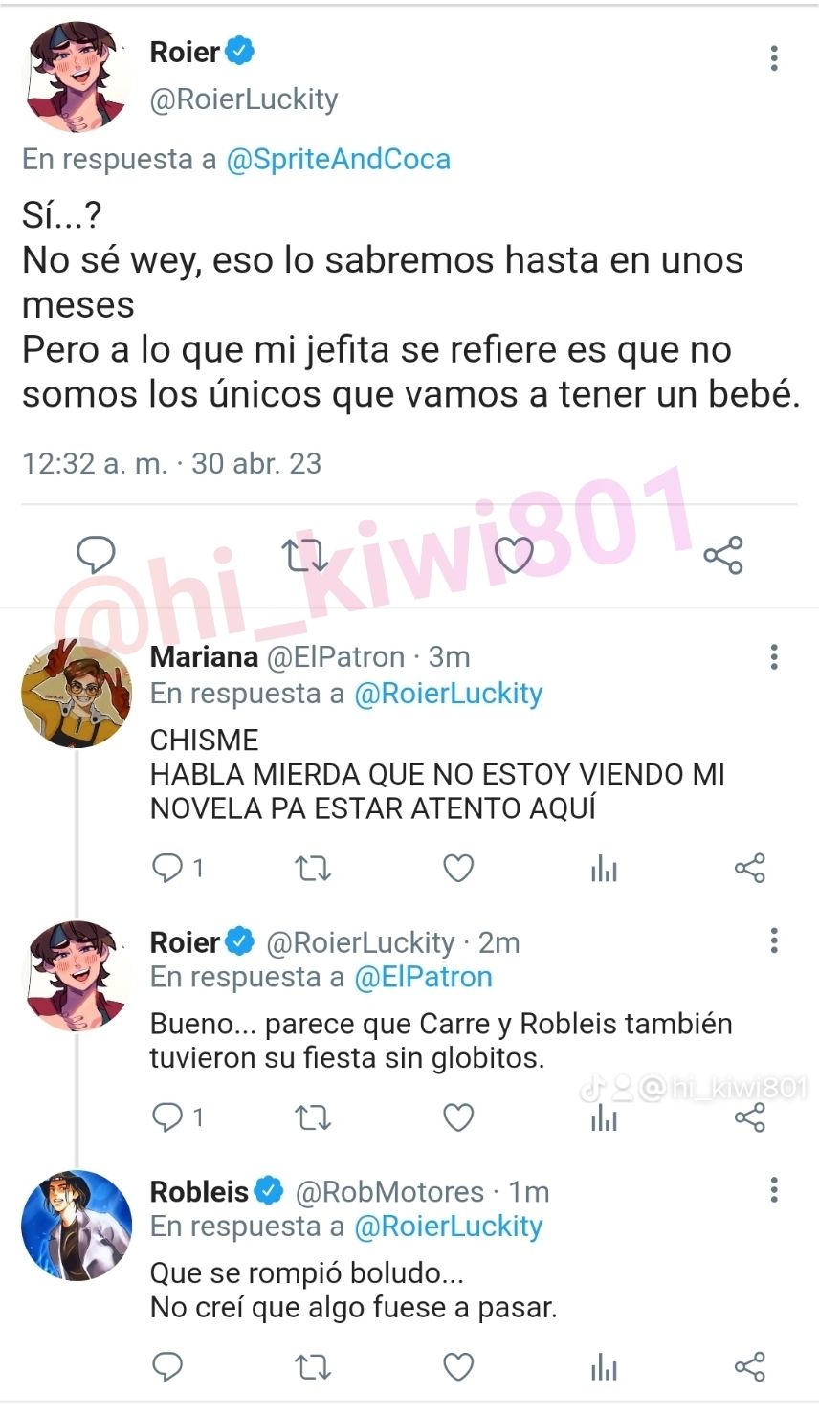View analytics on Mariana's tweet
This screenshot has height=1415, width=819.
[x=605, y=869]
